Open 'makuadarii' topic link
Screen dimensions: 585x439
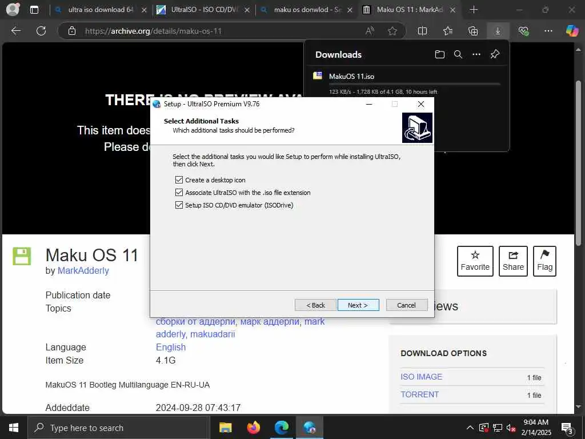213,334
